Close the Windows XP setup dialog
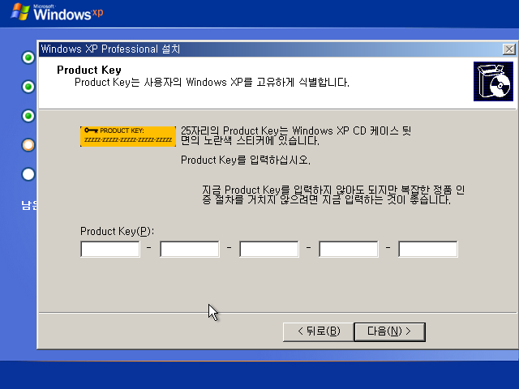The width and height of the screenshot is (519, 389). pos(508,49)
